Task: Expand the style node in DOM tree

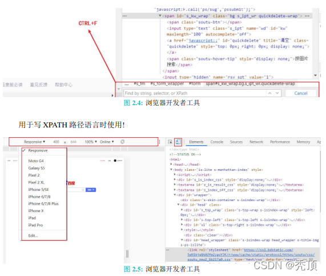Action: pyautogui.click(x=182, y=230)
